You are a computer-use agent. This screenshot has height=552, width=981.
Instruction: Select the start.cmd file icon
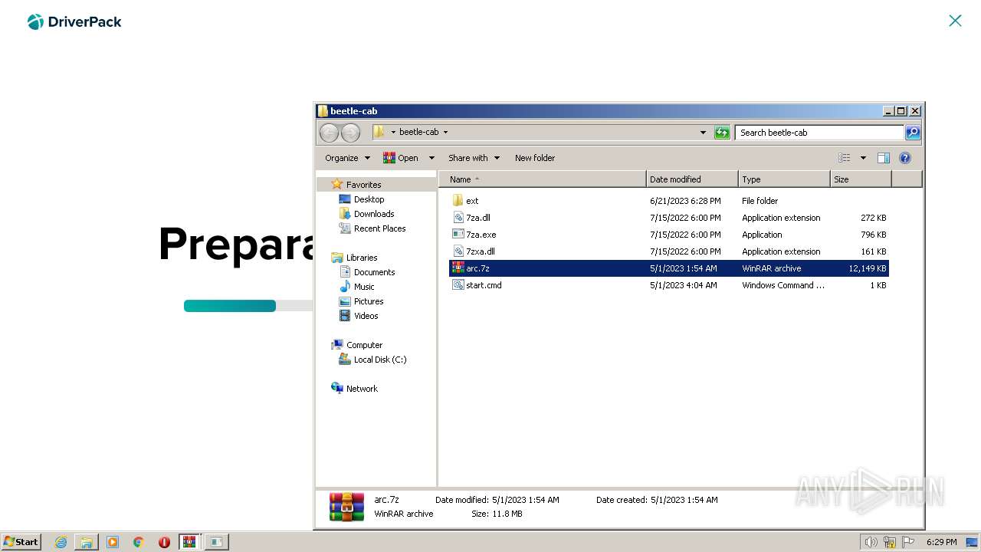click(x=458, y=285)
